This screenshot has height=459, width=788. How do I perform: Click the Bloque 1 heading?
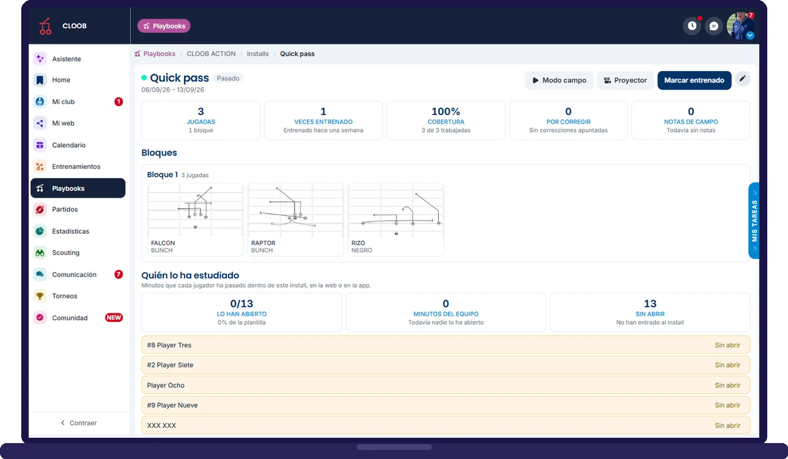(x=162, y=174)
